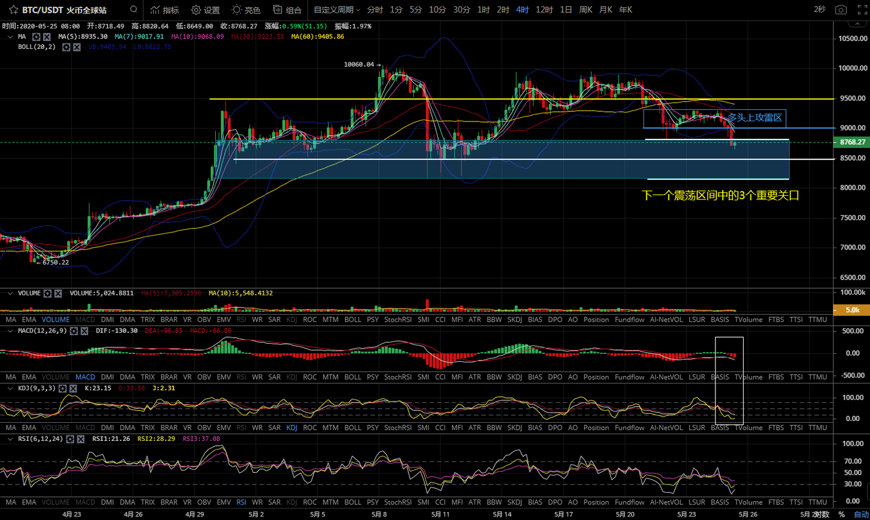Viewport: 870px width, 520px height.
Task: Switch to 周K weekly candles
Action: [x=585, y=10]
